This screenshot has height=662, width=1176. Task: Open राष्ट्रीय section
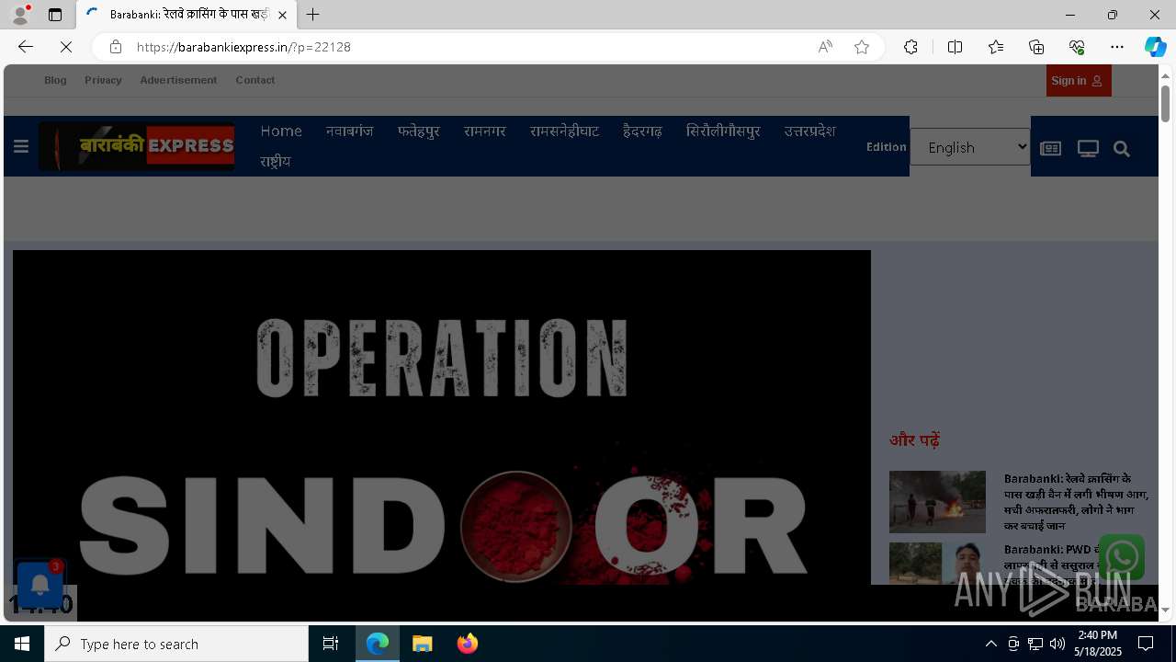(x=275, y=161)
